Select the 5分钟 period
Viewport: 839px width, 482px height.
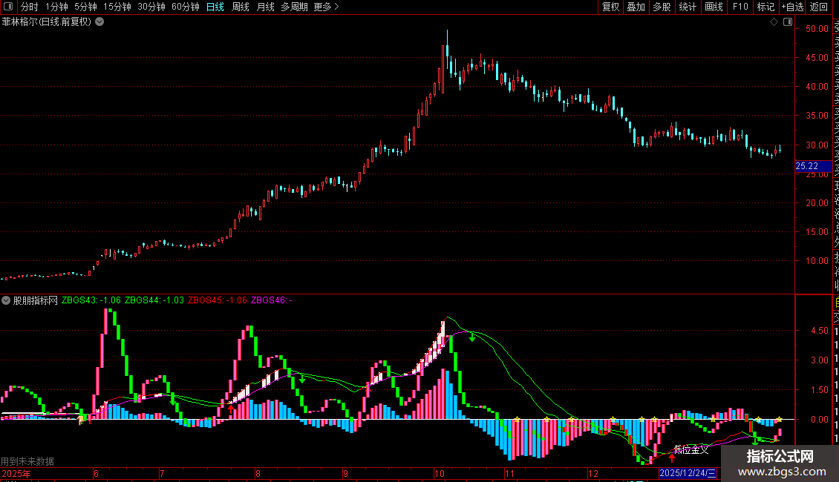click(x=85, y=7)
